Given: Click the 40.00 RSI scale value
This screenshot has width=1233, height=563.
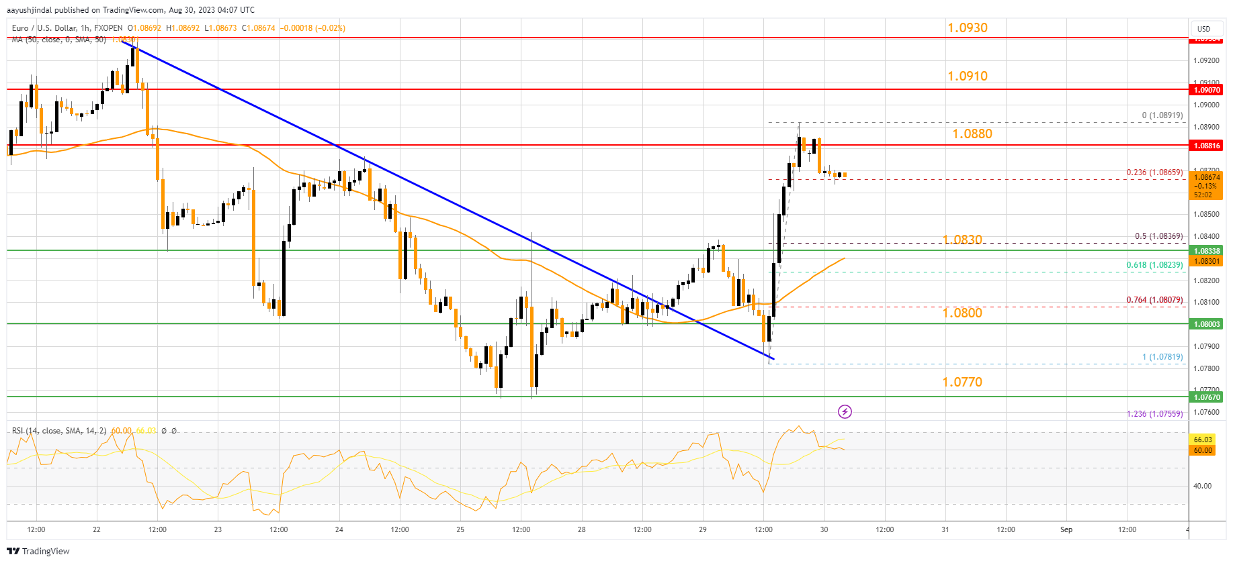Looking at the screenshot, I should tap(1203, 486).
